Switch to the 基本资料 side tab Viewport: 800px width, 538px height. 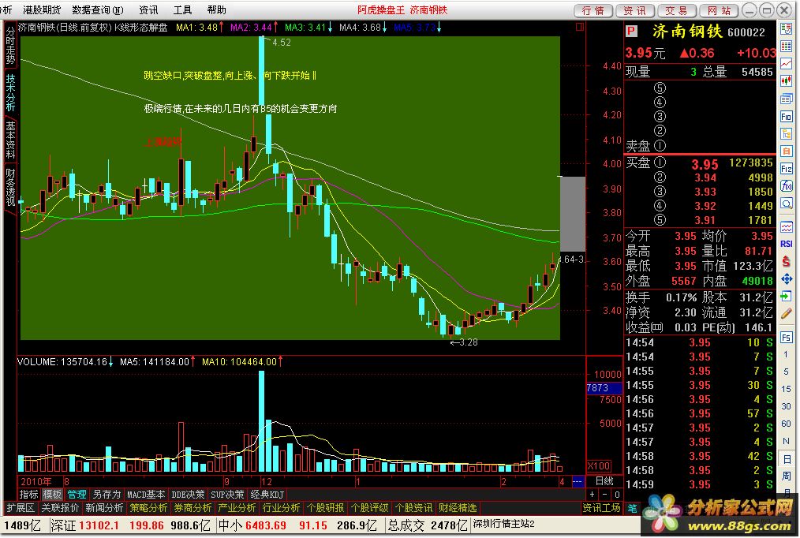10,140
